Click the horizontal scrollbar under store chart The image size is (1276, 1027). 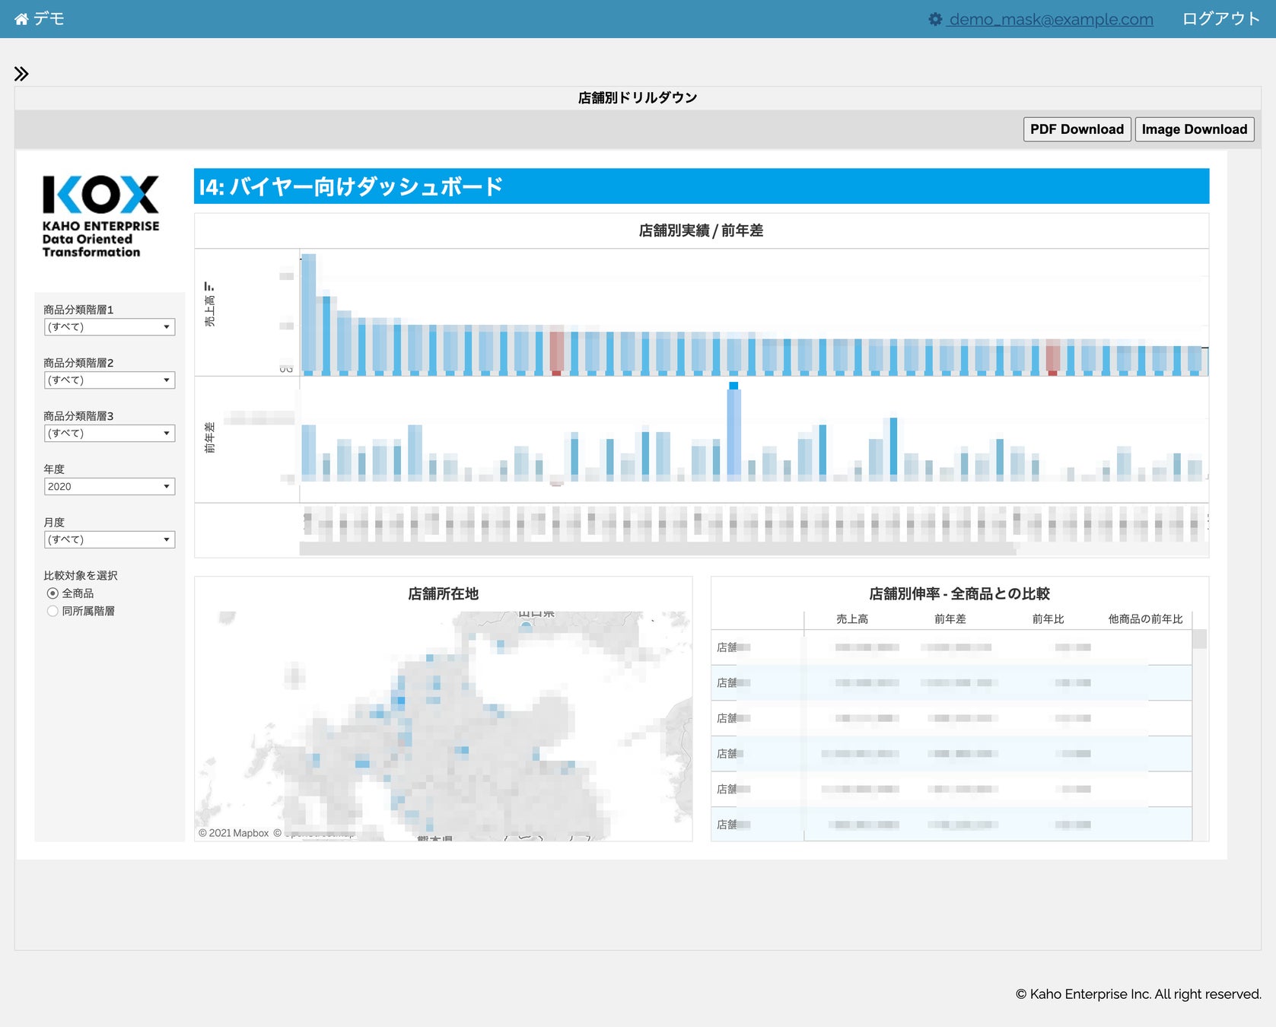click(x=657, y=548)
